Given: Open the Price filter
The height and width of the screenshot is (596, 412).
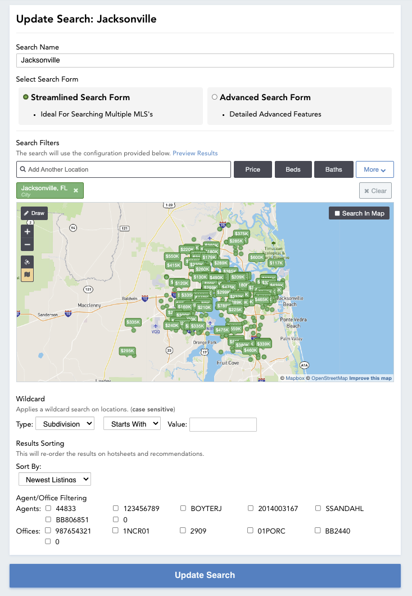Looking at the screenshot, I should 253,169.
